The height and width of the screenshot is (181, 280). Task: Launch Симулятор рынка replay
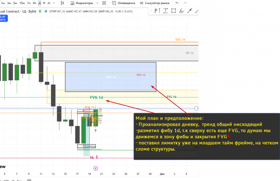tap(154, 3)
